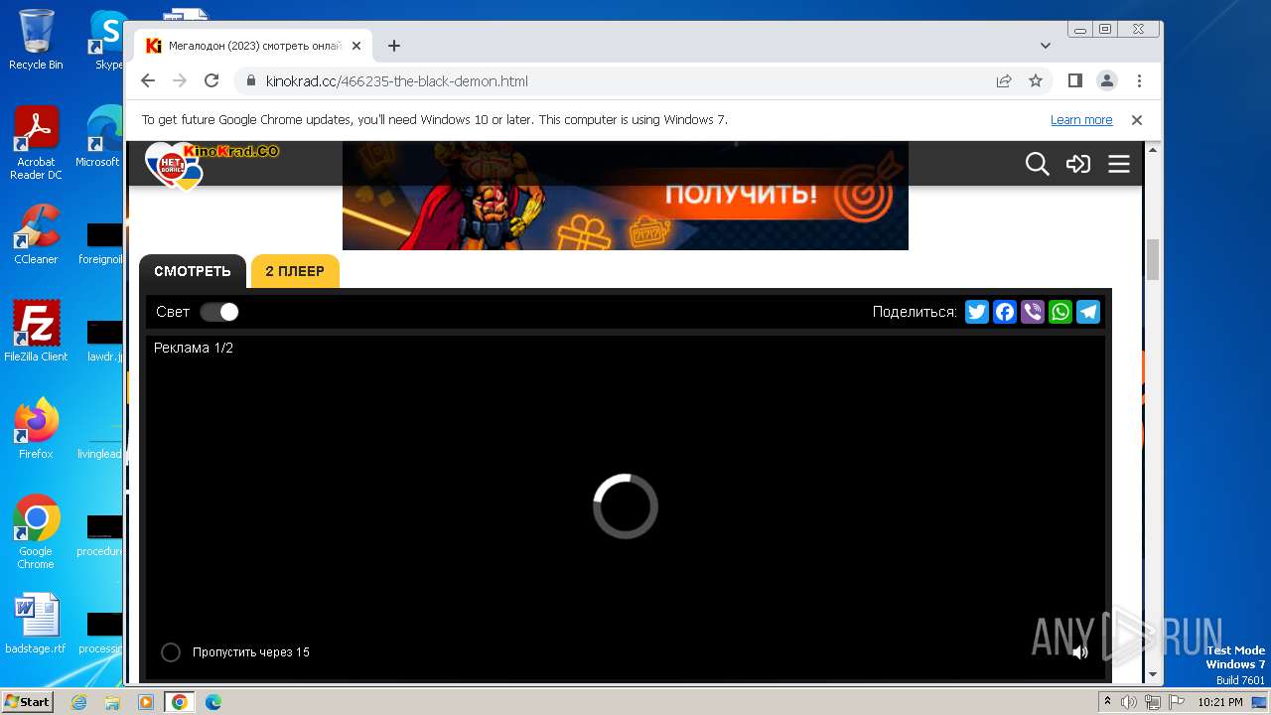Toggle the Свет light switch
1271x715 pixels.
(x=219, y=312)
